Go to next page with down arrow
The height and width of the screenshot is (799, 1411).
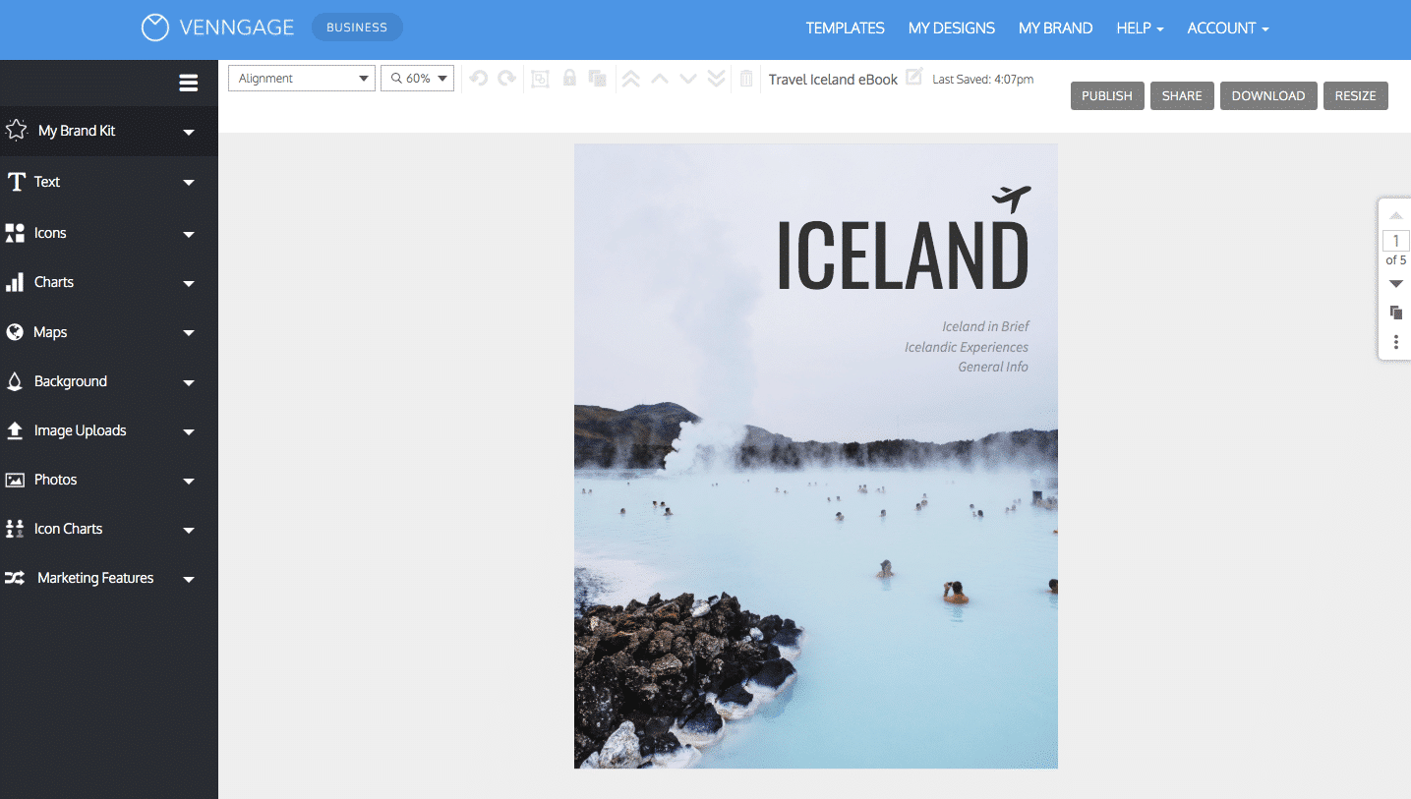(1396, 284)
